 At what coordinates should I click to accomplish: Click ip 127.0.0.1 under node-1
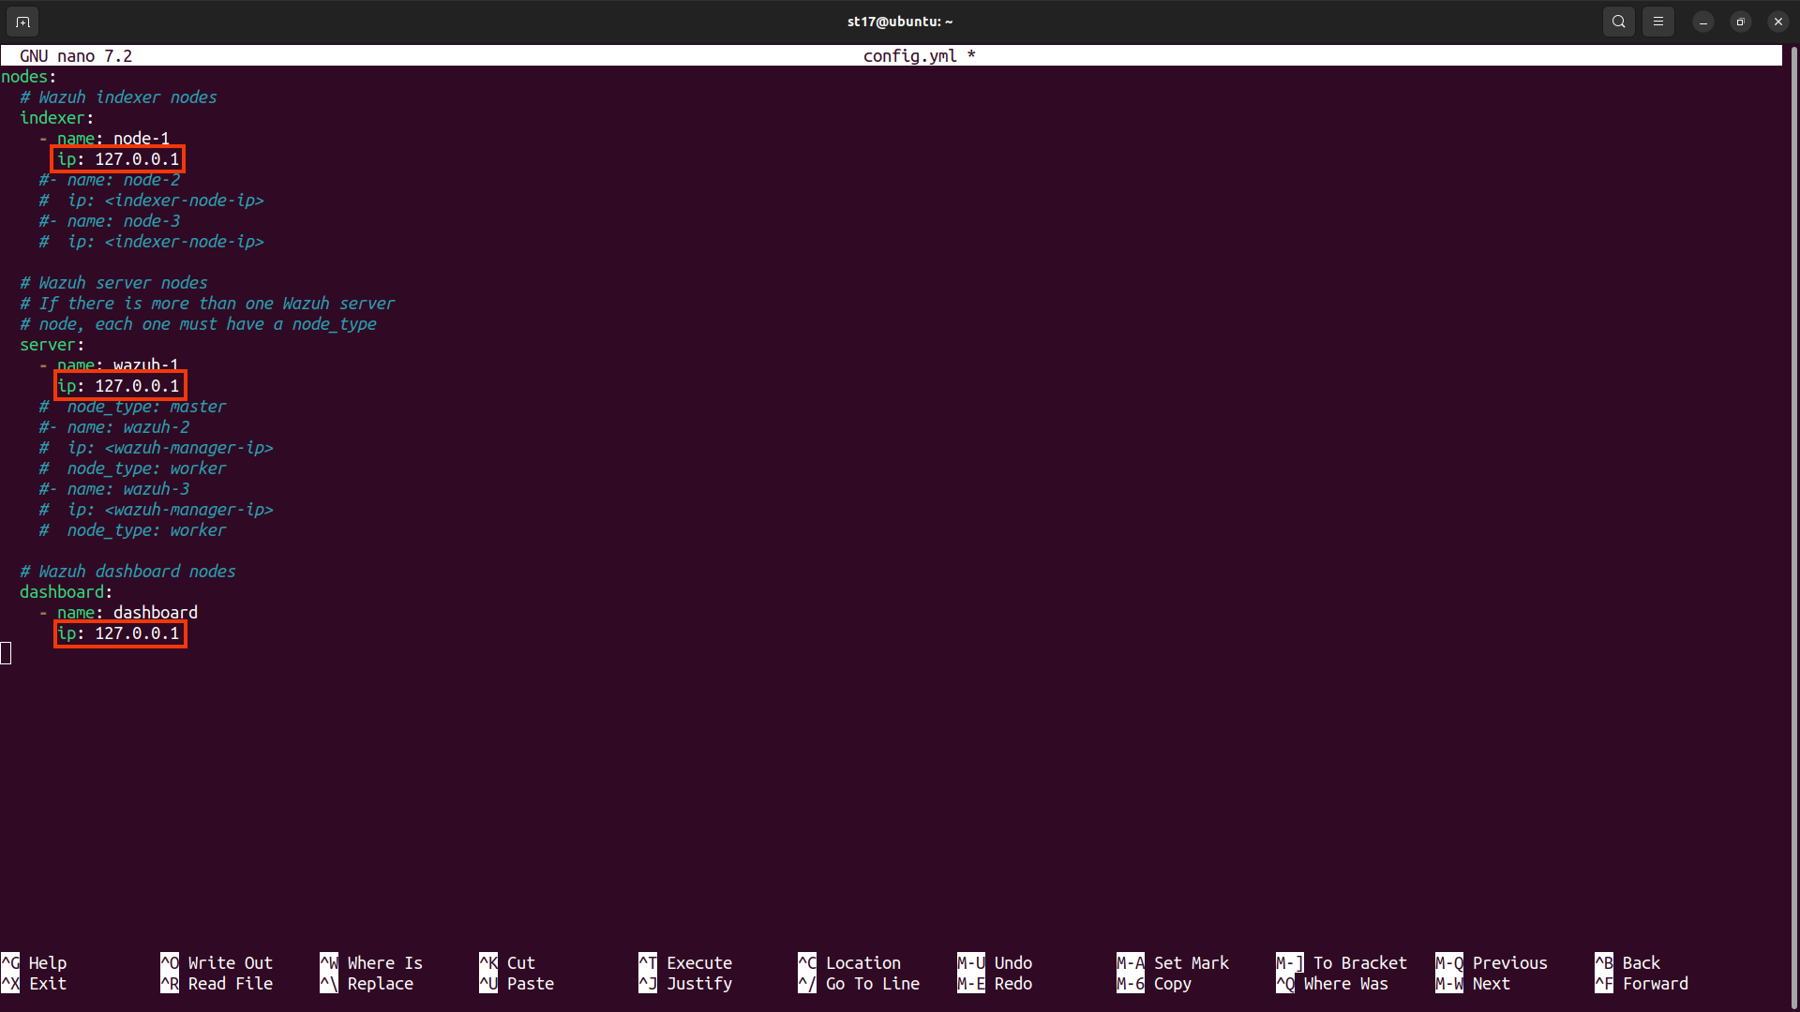(119, 159)
